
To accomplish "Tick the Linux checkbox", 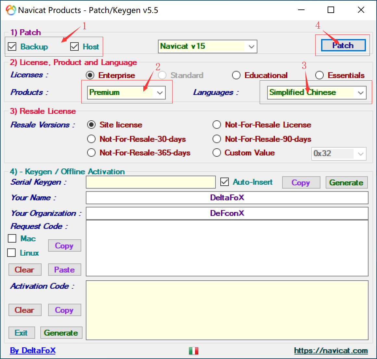I will click(12, 253).
